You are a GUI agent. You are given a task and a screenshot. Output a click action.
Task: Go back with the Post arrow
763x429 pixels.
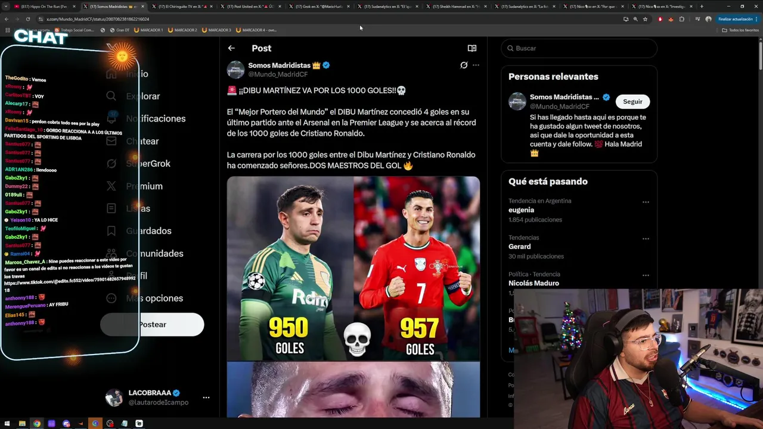pos(231,48)
